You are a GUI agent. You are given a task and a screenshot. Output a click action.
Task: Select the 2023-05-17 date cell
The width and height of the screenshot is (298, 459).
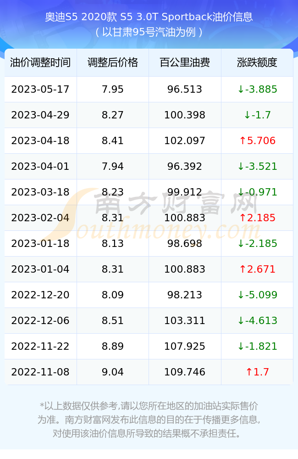point(40,90)
